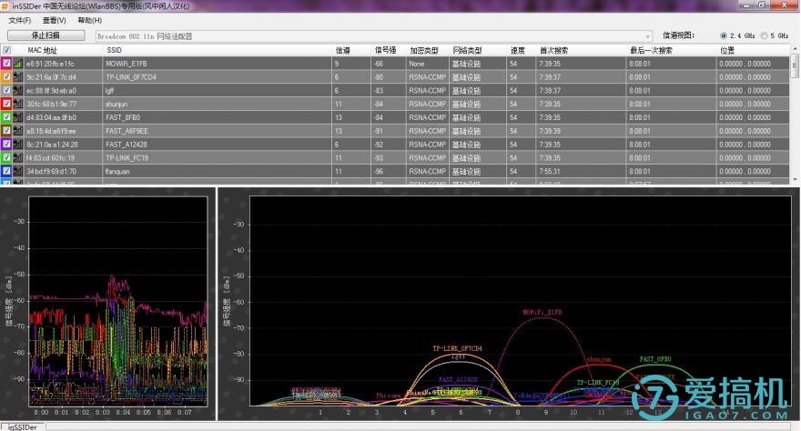Uncheck the MOWiFi_E1FB network checkbox
The width and height of the screenshot is (801, 431).
click(6, 64)
